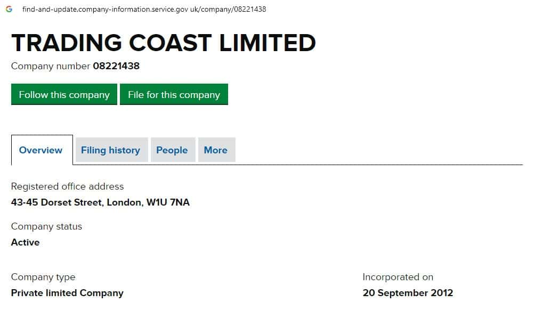Click the Company number label text
Image resolution: width=542 pixels, height=335 pixels.
(51, 67)
